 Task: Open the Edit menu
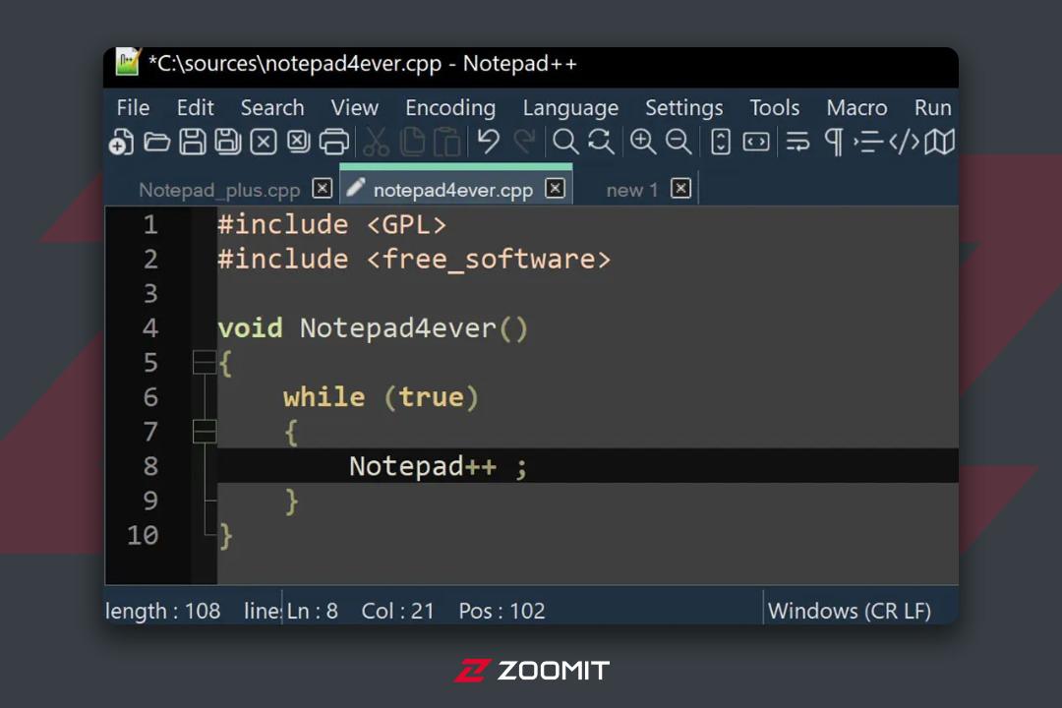[x=195, y=108]
